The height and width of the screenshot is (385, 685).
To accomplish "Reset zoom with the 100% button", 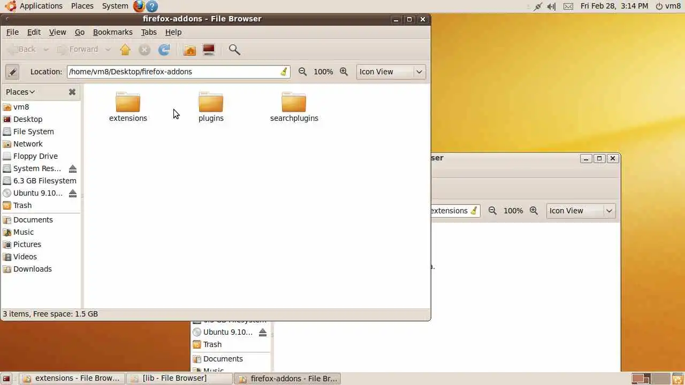I will pyautogui.click(x=323, y=72).
